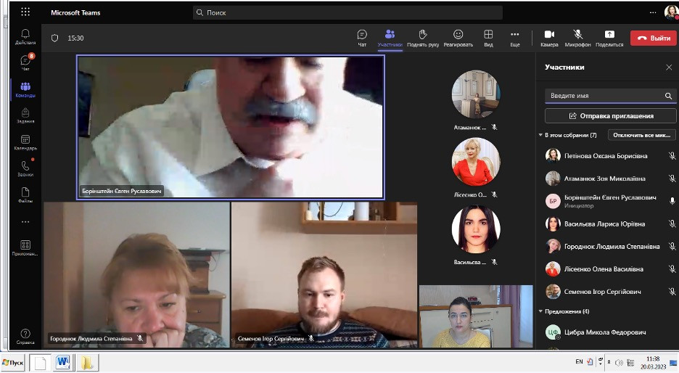Click Лісеенко round avatar tile
Screen dimensions: 679x373
(x=475, y=162)
